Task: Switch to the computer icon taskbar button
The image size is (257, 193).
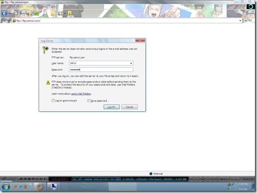Action: coord(54,186)
